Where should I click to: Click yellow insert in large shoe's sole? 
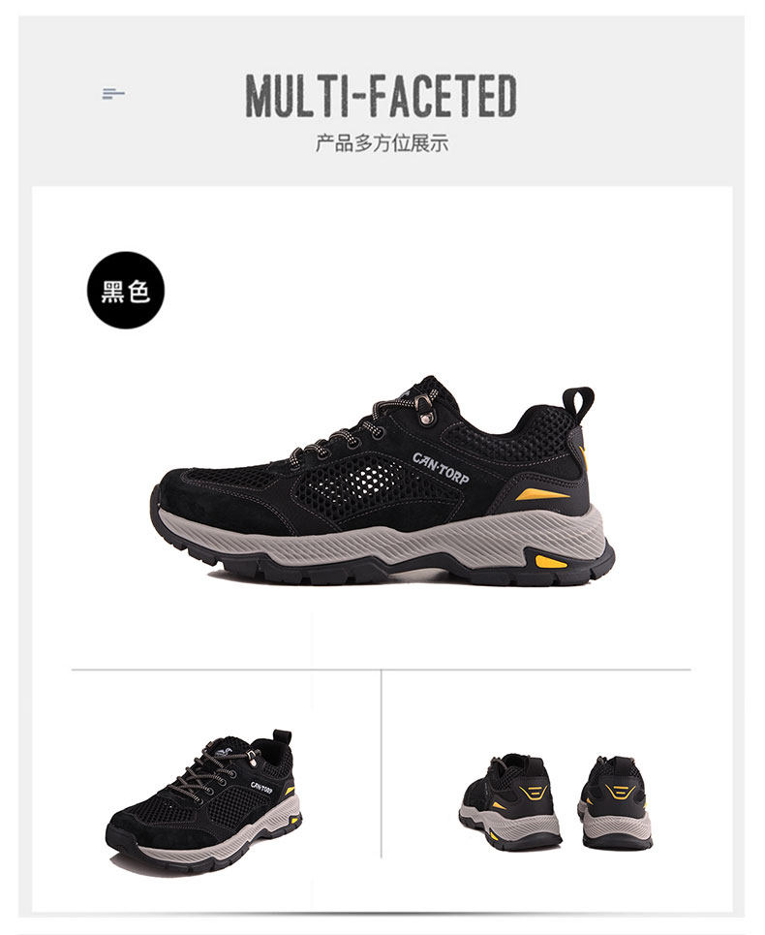(x=550, y=561)
